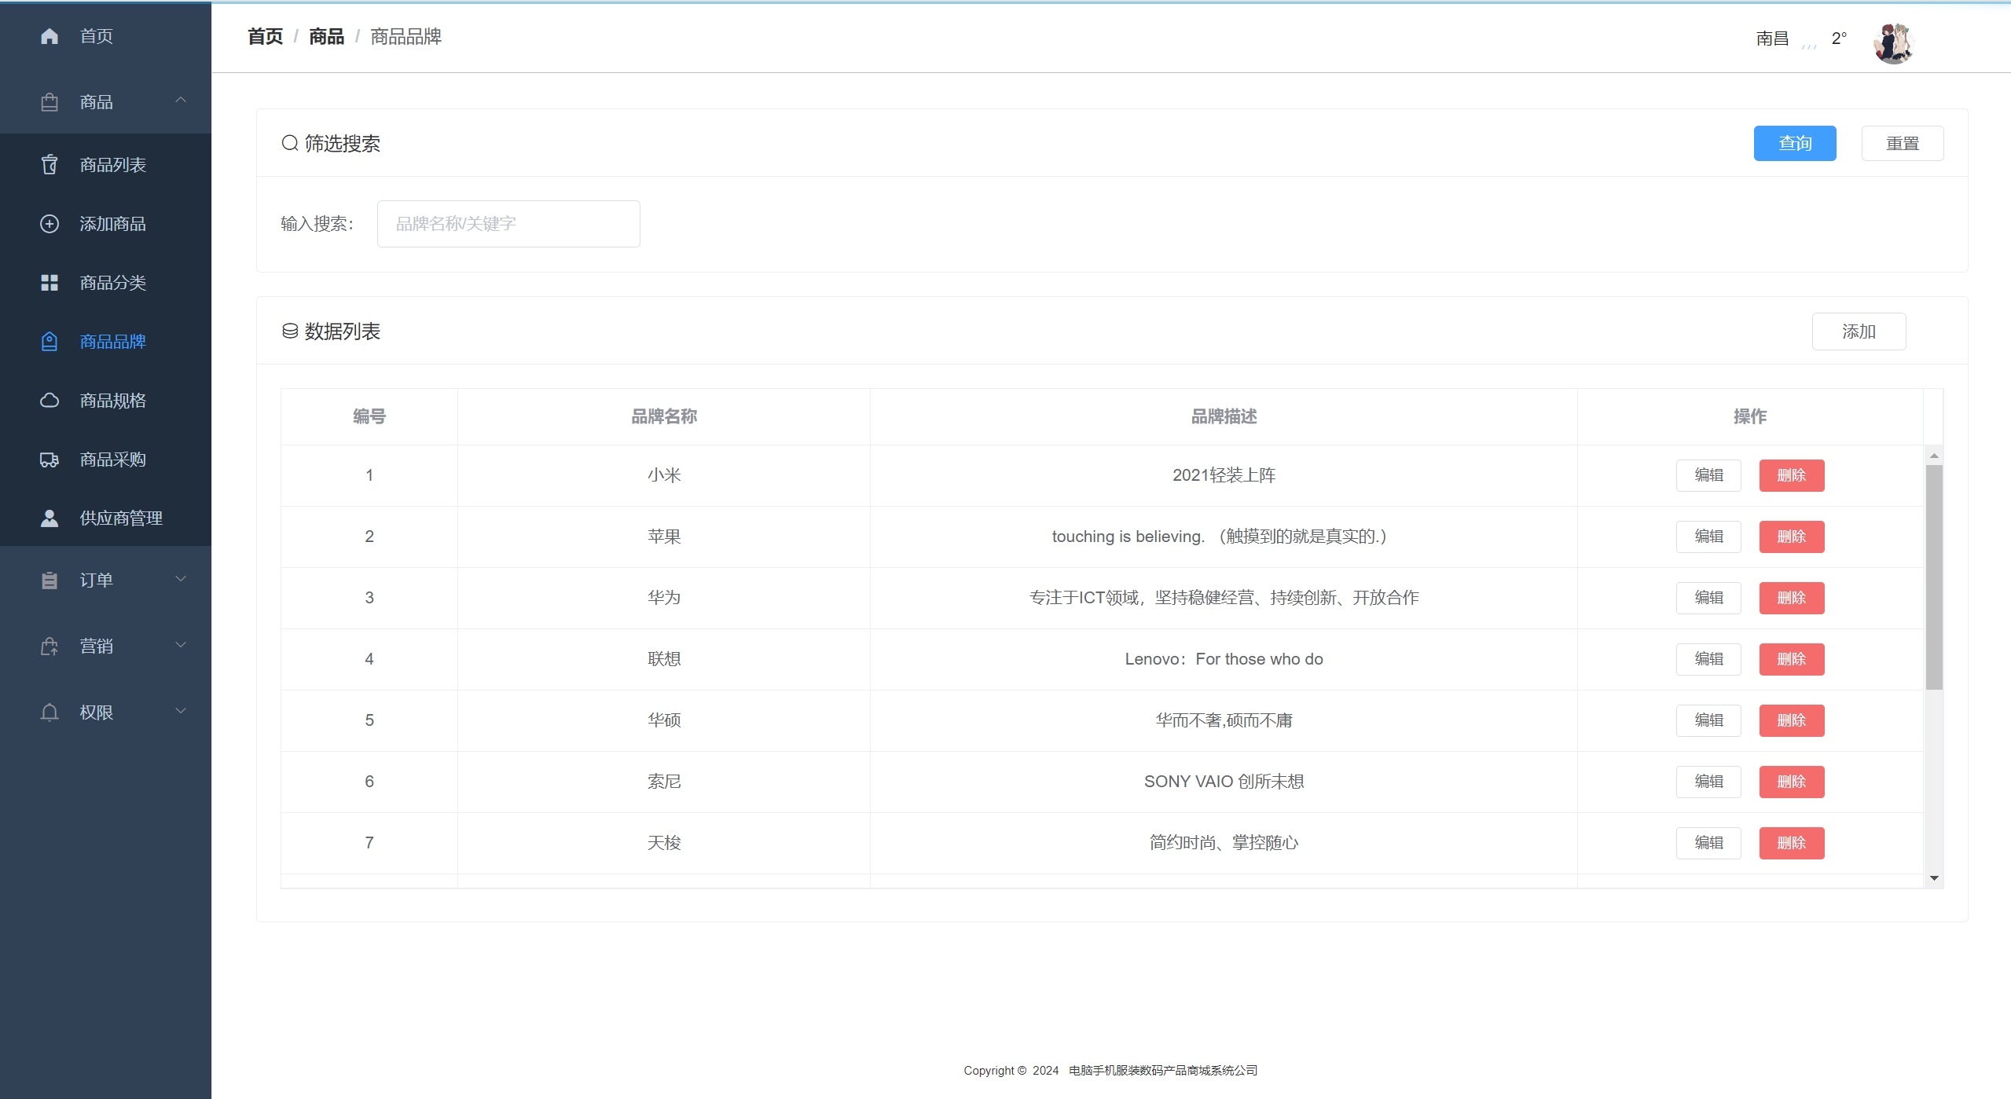This screenshot has height=1099, width=2011.
Task: Click the 添加商品 plus-circle icon
Action: tap(50, 224)
